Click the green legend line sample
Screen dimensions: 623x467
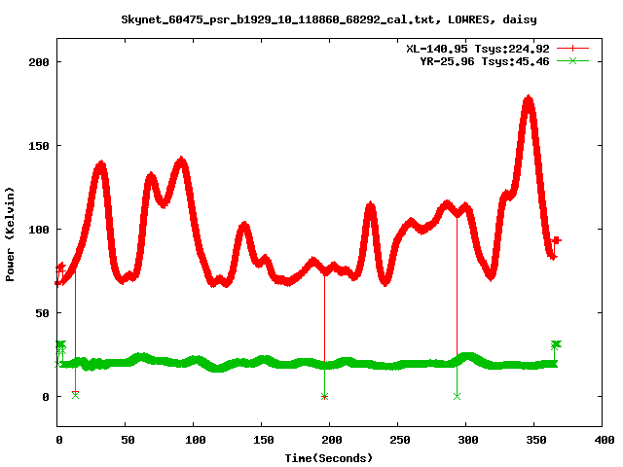(572, 61)
